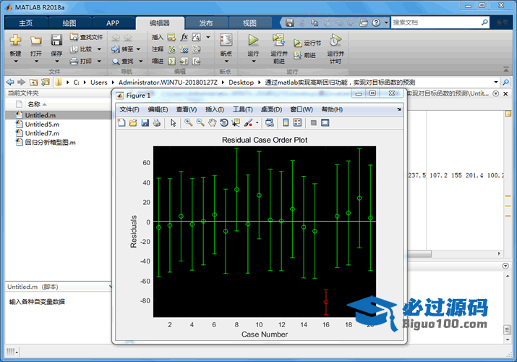Click Print Figure icon in Figure 1 toolbar

coord(157,123)
